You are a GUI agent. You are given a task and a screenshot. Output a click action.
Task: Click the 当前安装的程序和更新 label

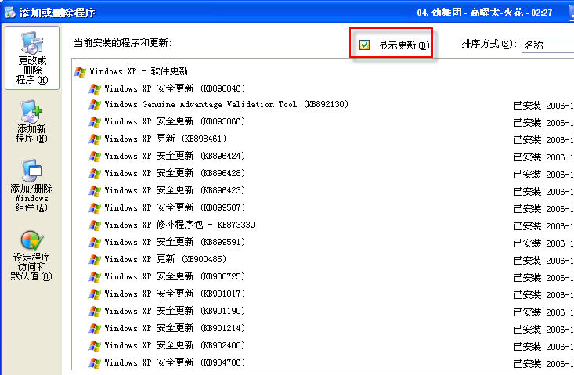coord(123,43)
